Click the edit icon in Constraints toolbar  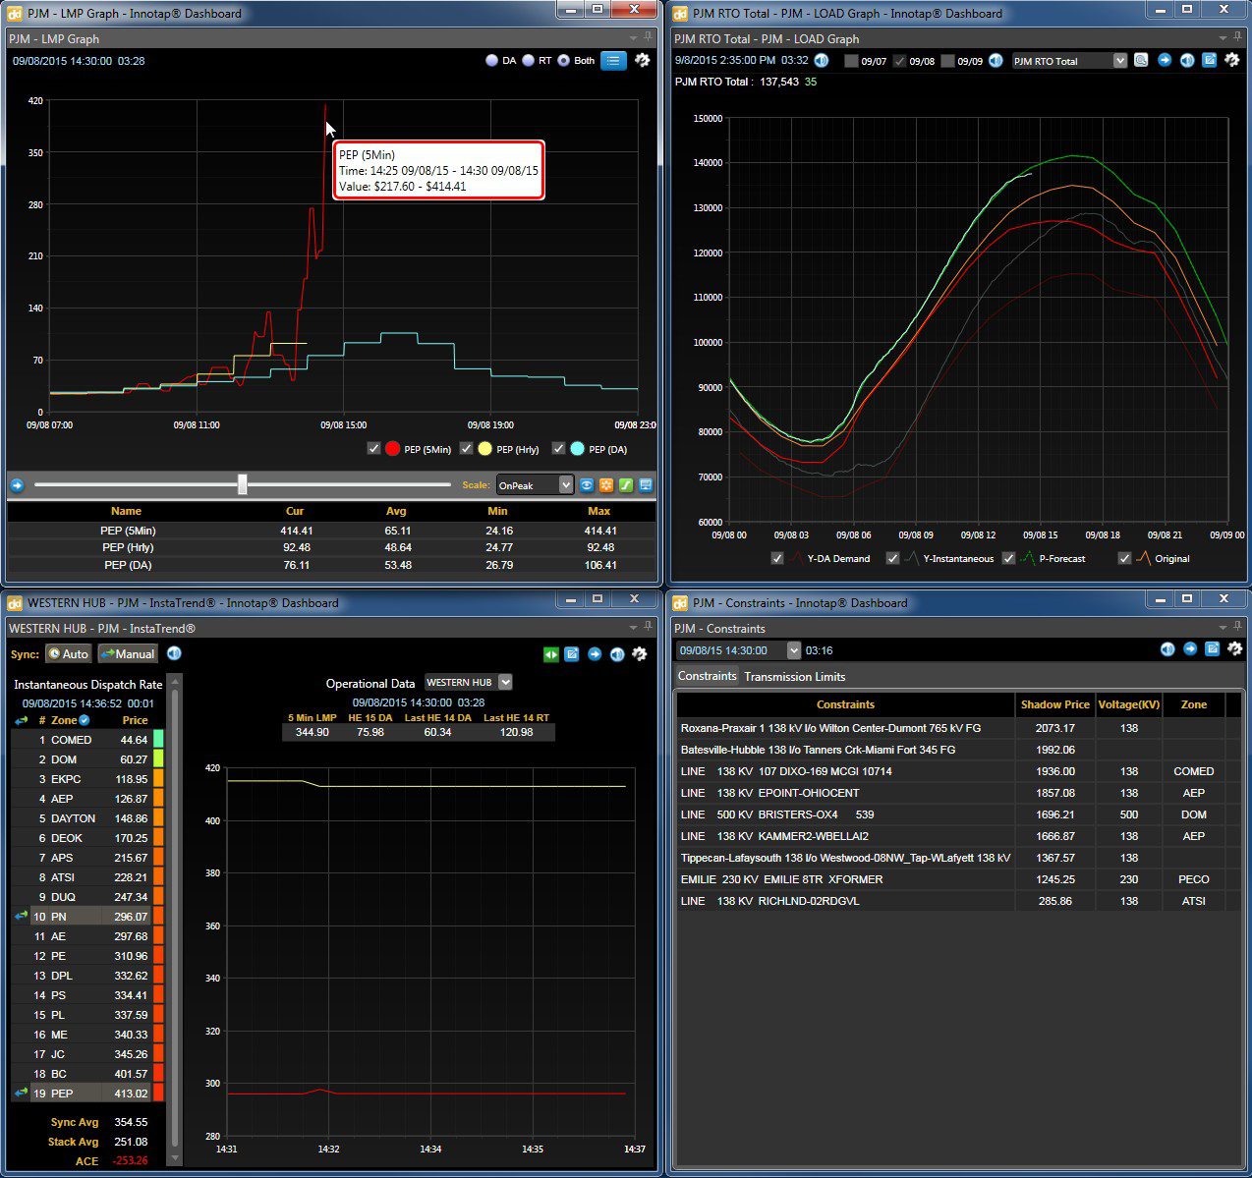click(x=1213, y=649)
